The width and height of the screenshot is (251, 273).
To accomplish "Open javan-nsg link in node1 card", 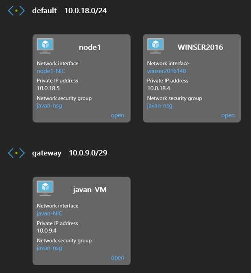I will (x=49, y=106).
